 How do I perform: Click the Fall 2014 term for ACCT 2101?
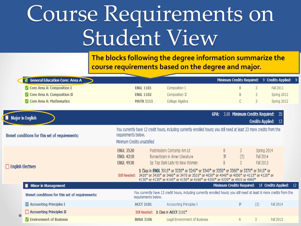277,204
